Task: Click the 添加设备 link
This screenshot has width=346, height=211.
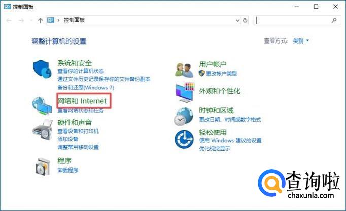Action: (68, 139)
